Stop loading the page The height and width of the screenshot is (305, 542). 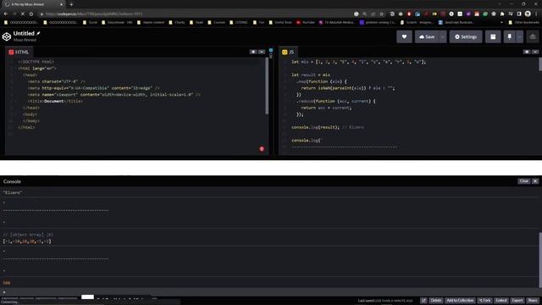[x=23, y=14]
